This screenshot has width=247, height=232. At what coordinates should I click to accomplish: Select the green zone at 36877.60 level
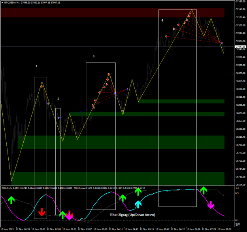point(147,114)
